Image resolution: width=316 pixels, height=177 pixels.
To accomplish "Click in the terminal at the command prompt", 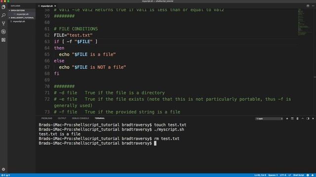I will (x=155, y=143).
